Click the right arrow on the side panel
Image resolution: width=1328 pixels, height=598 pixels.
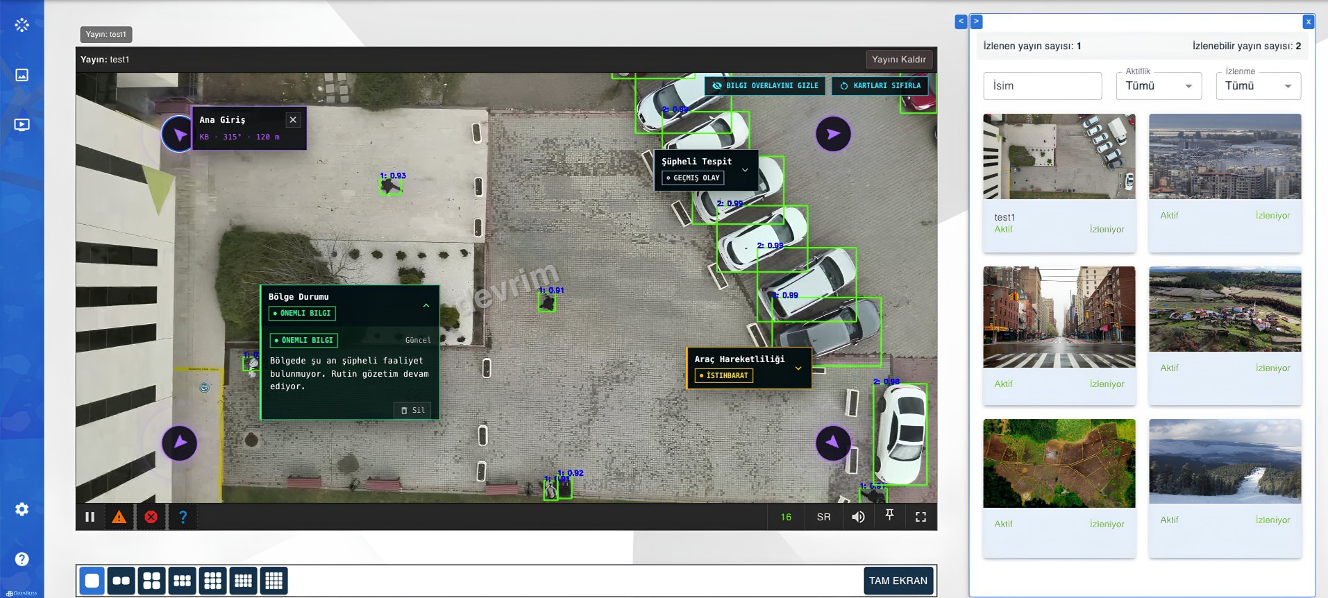pos(976,22)
